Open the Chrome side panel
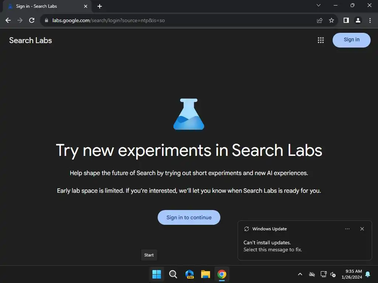This screenshot has height=283, width=378. (x=346, y=21)
